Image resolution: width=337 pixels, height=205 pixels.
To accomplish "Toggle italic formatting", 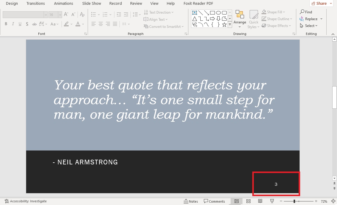I will click(13, 24).
